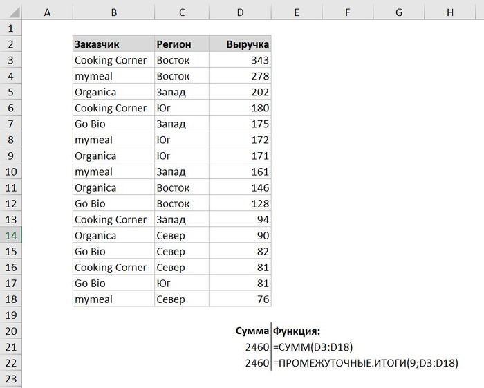Select row 14 header
The width and height of the screenshot is (484, 388).
tap(11, 235)
